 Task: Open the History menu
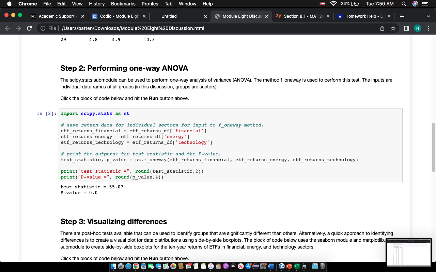tap(97, 4)
